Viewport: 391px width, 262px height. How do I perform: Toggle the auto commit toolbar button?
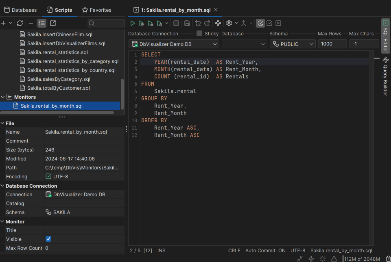tap(260, 24)
